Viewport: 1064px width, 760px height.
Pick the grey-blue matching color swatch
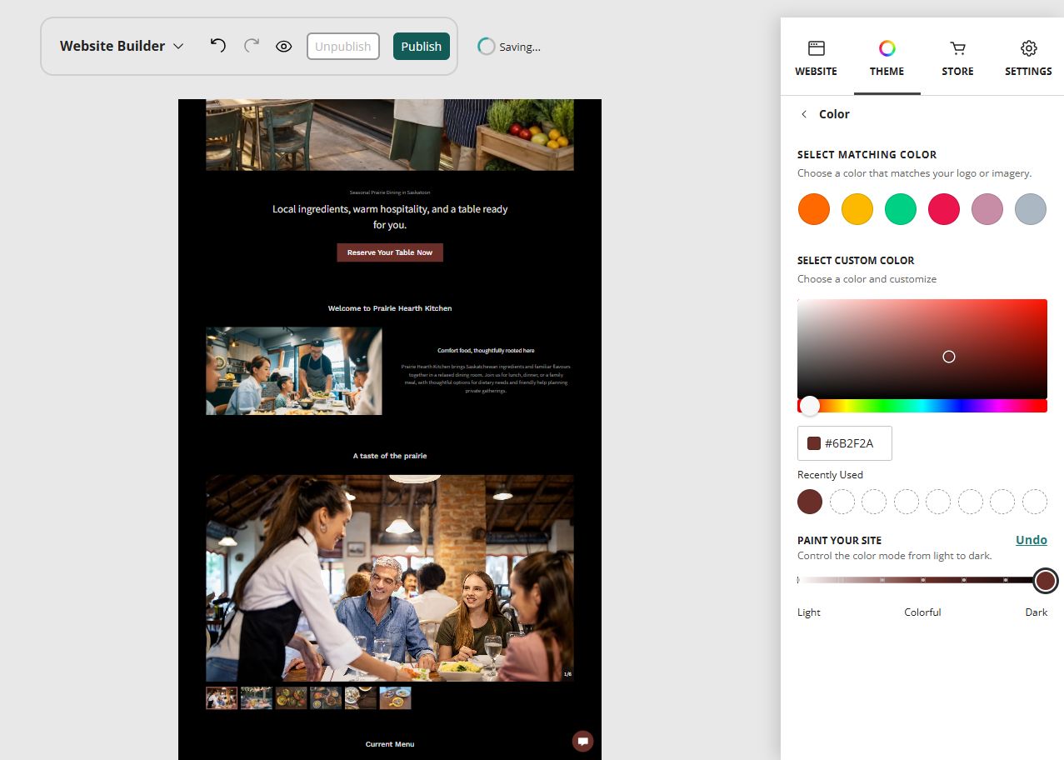(x=1031, y=209)
